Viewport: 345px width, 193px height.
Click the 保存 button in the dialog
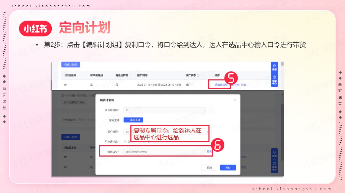tap(228, 168)
